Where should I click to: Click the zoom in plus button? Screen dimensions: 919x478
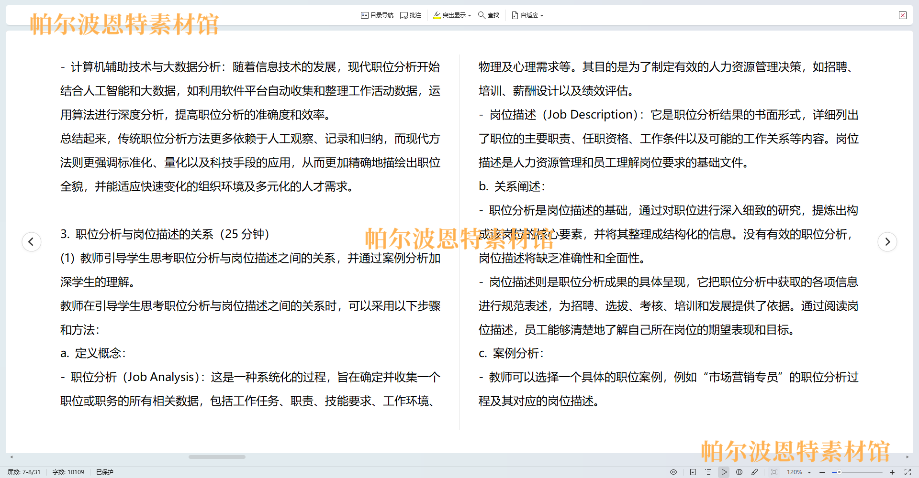[892, 472]
